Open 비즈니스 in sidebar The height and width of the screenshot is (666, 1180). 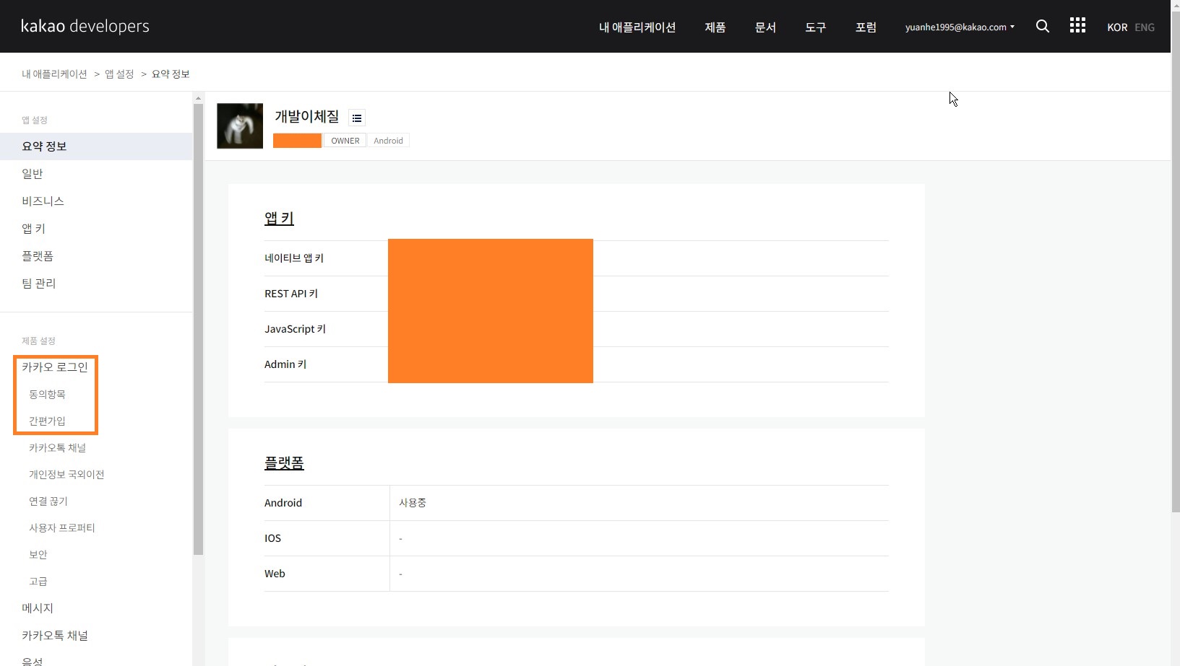pos(43,201)
